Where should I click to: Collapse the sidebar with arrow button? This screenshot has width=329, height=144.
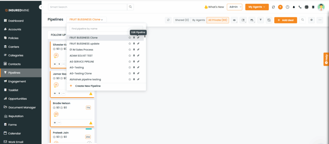click(x=41, y=7)
